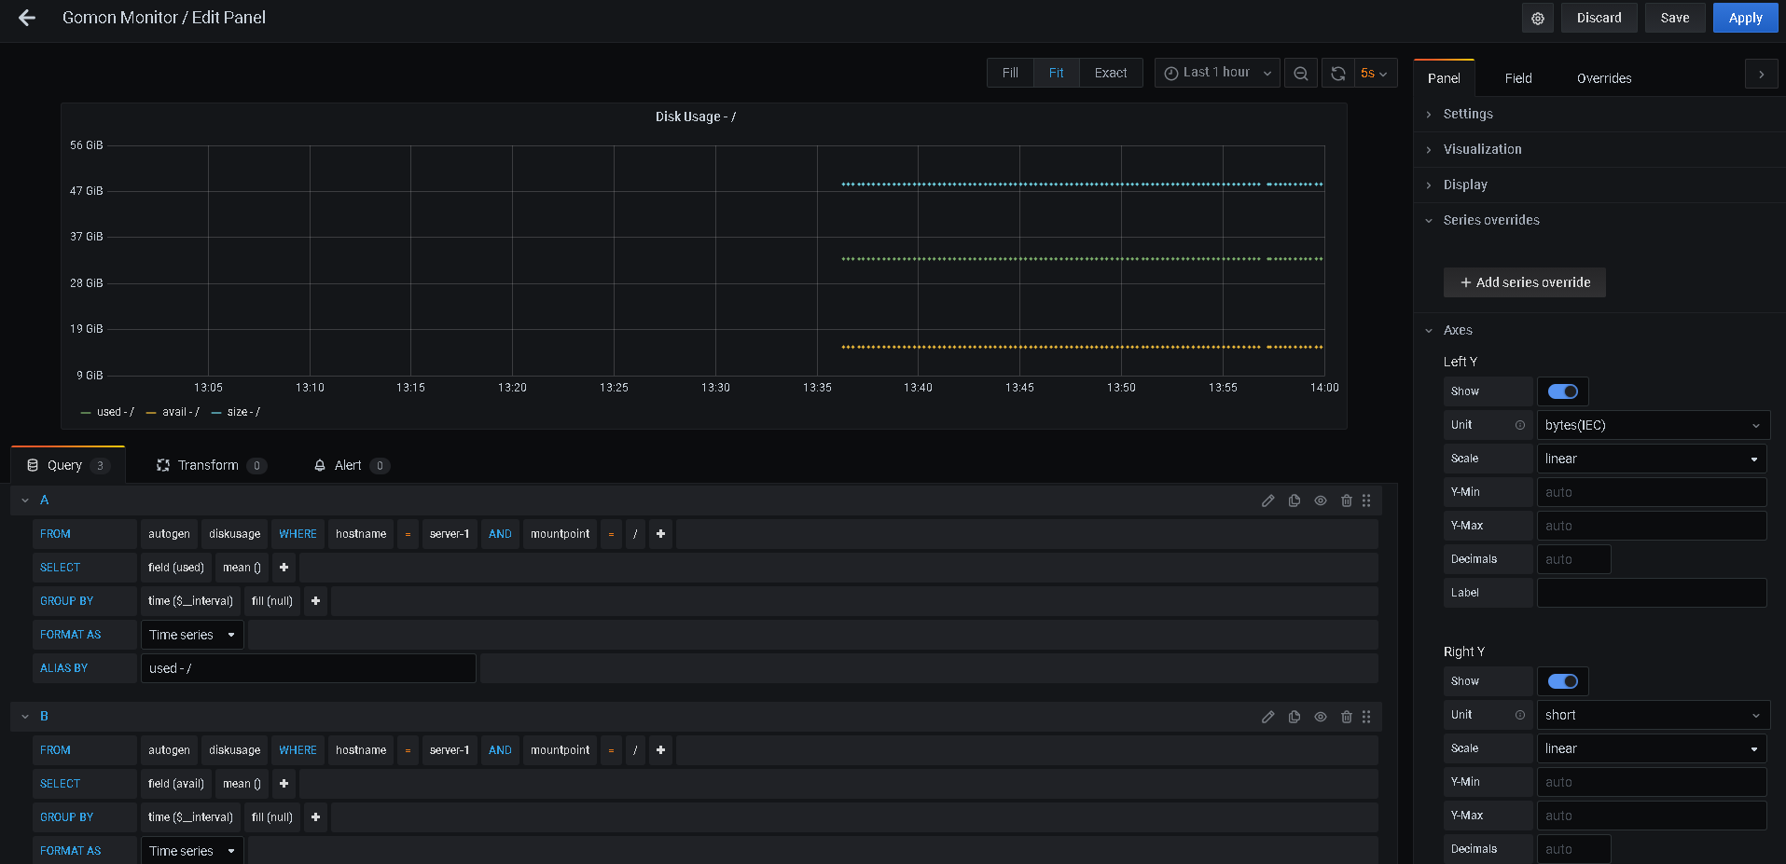1786x864 pixels.
Task: Select Exact view mode
Action: coord(1111,73)
